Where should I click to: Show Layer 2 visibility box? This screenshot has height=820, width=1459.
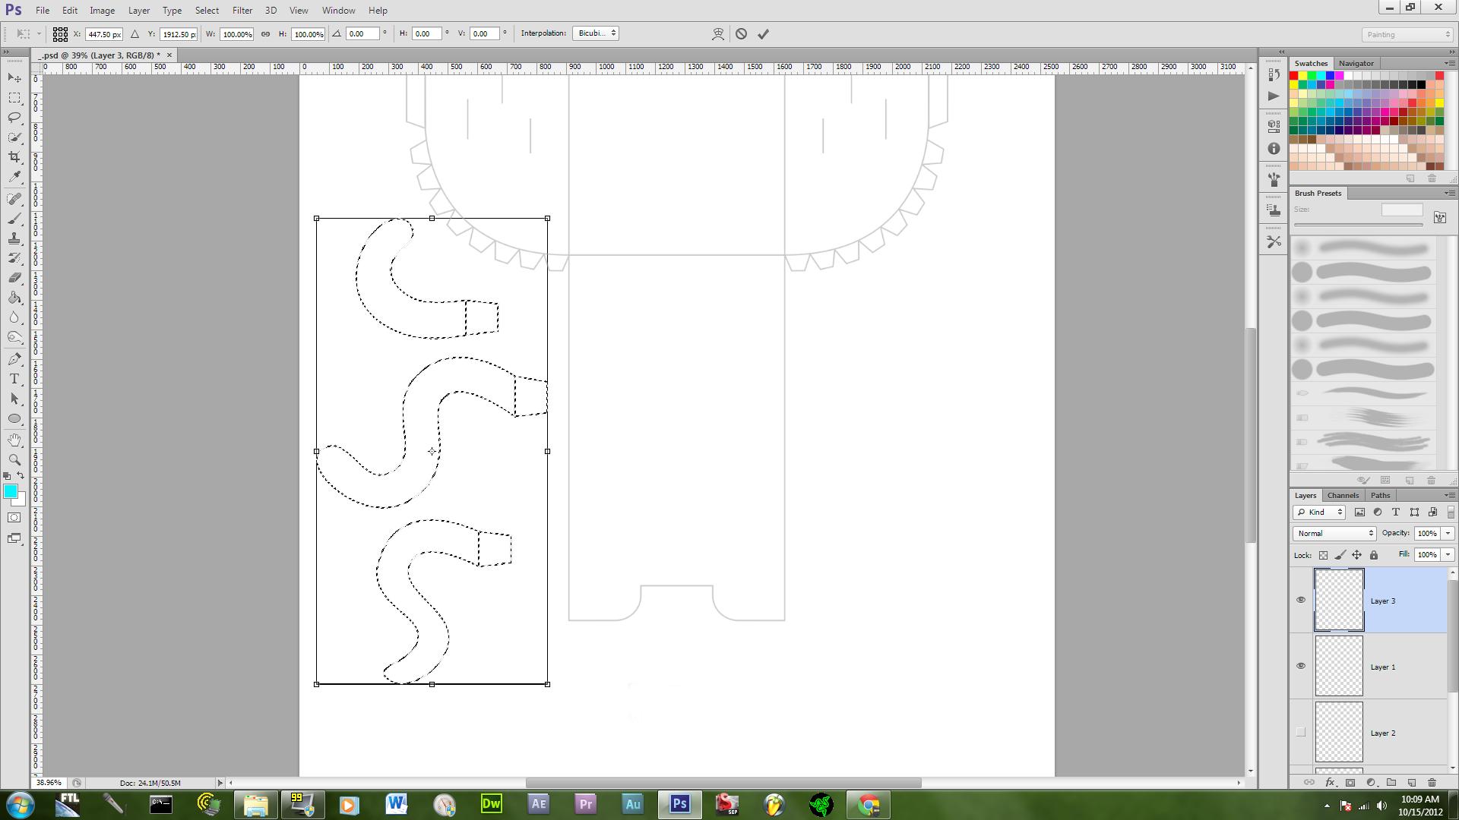pyautogui.click(x=1300, y=732)
